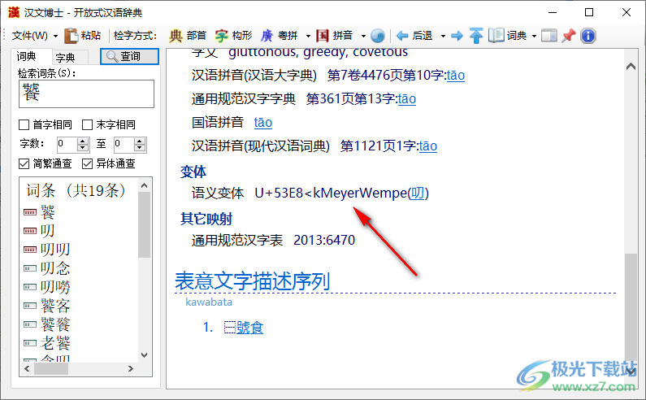Image resolution: width=646 pixels, height=400 pixels.
Task: Toggle the 首字相同 checkbox
Action: click(x=24, y=124)
